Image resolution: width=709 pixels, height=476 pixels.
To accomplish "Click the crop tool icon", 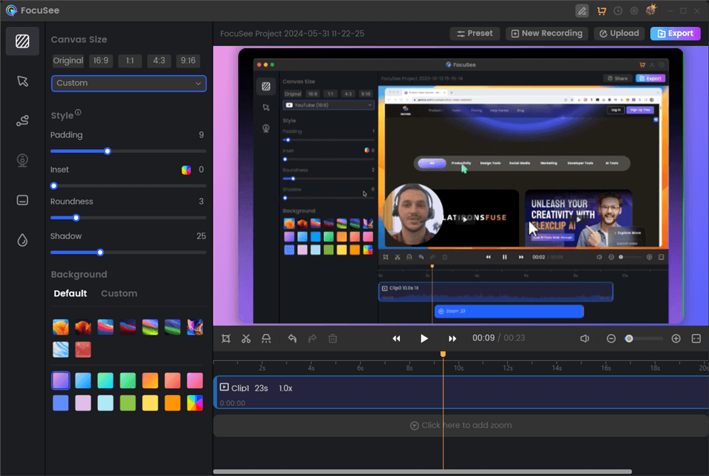I will pos(226,338).
